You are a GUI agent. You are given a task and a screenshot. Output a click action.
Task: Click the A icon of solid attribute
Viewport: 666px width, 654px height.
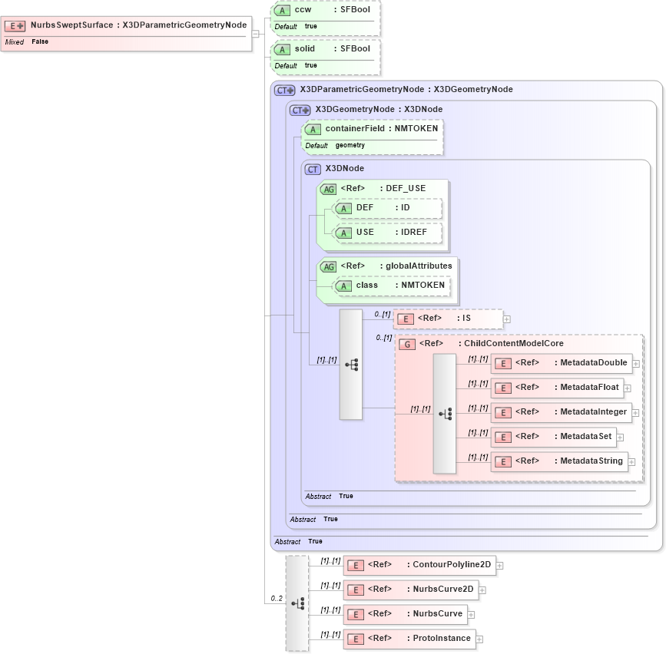282,50
